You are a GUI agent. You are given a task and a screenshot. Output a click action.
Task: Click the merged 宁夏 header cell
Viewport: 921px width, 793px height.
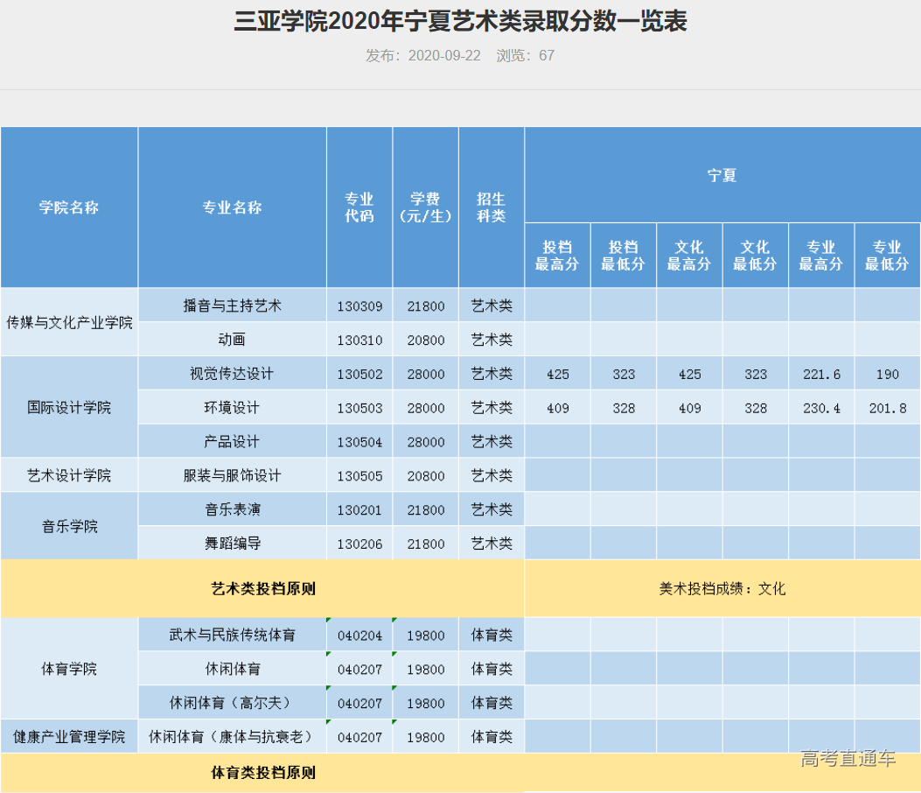[x=722, y=174]
